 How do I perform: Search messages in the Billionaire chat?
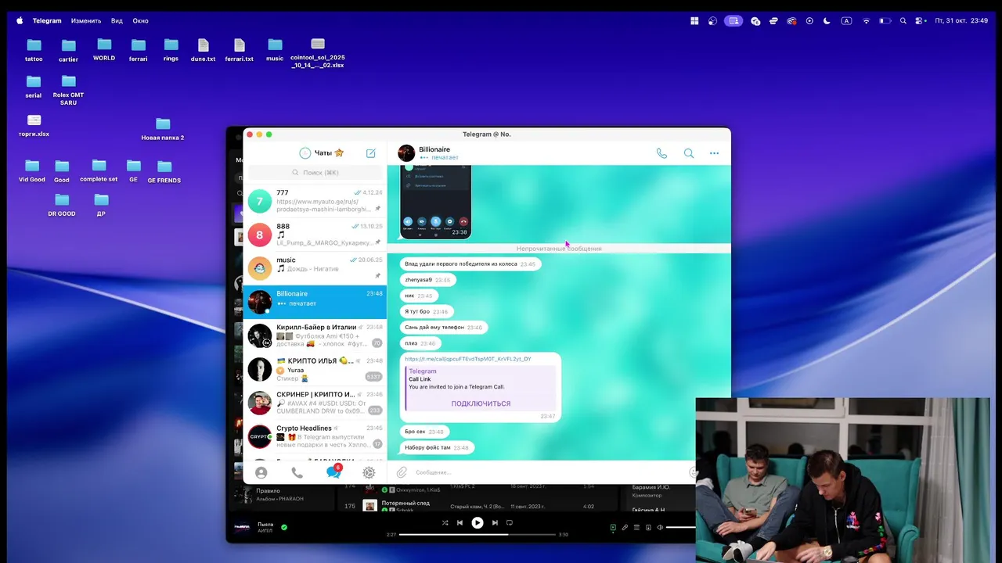click(x=689, y=153)
